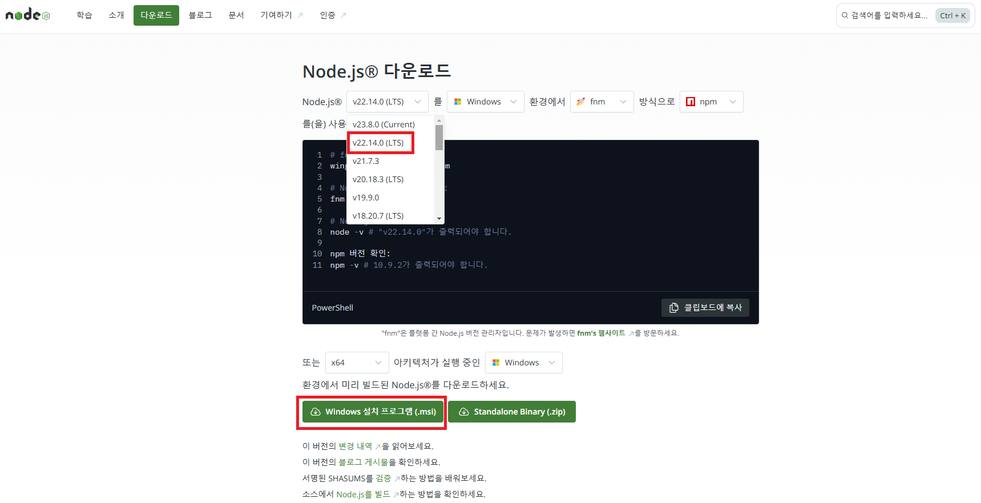This screenshot has width=981, height=503.
Task: Open the 변경 내역 link
Action: pyautogui.click(x=359, y=446)
